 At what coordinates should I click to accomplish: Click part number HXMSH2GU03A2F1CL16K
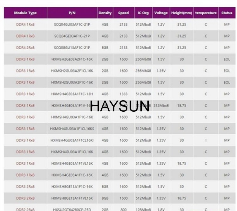click(72, 71)
